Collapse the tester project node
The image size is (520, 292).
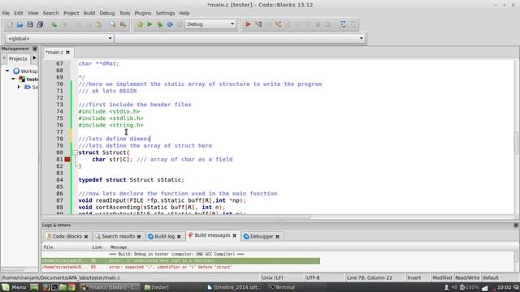(x=13, y=79)
